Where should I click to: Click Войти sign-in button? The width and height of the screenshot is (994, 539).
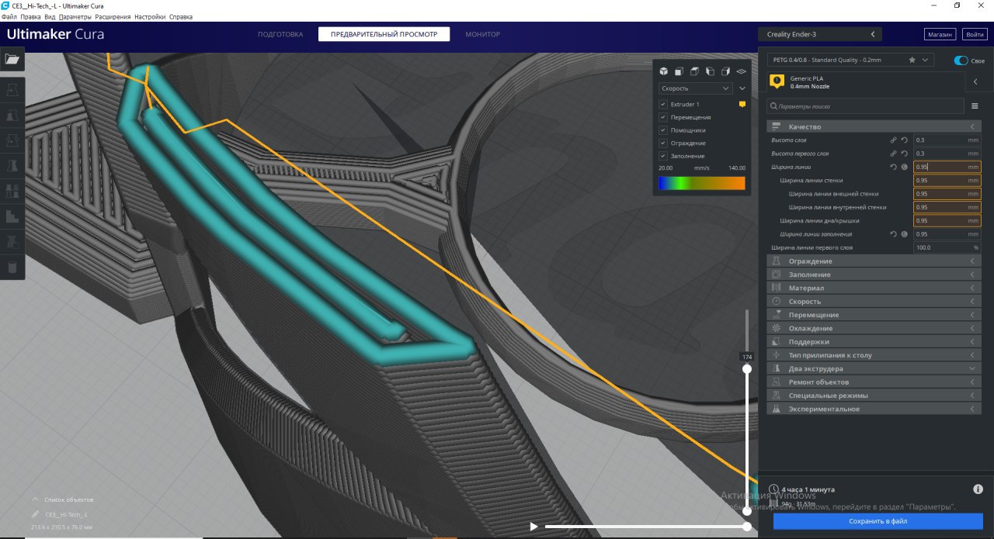974,34
